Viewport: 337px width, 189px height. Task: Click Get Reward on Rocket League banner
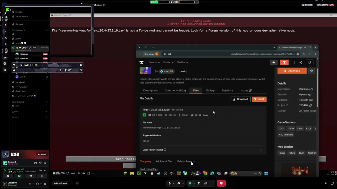[x=42, y=154]
